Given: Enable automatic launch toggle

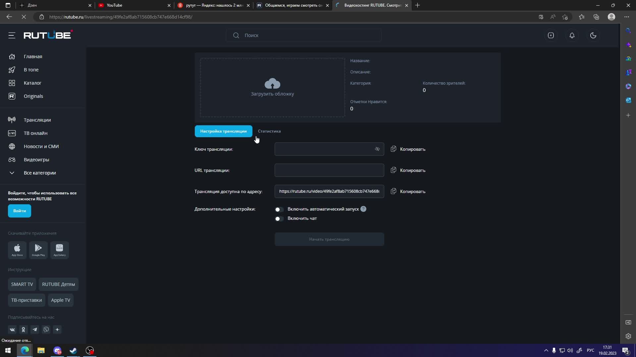Looking at the screenshot, I should click(x=279, y=210).
